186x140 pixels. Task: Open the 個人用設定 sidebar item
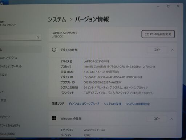pos(4,75)
